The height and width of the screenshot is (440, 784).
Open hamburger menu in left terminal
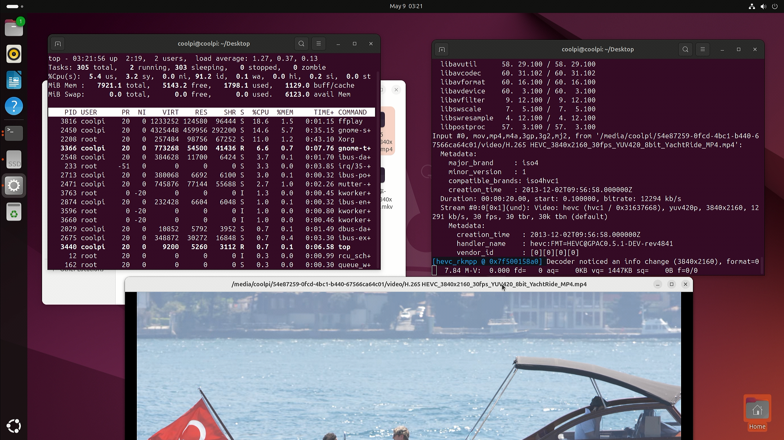click(x=319, y=44)
